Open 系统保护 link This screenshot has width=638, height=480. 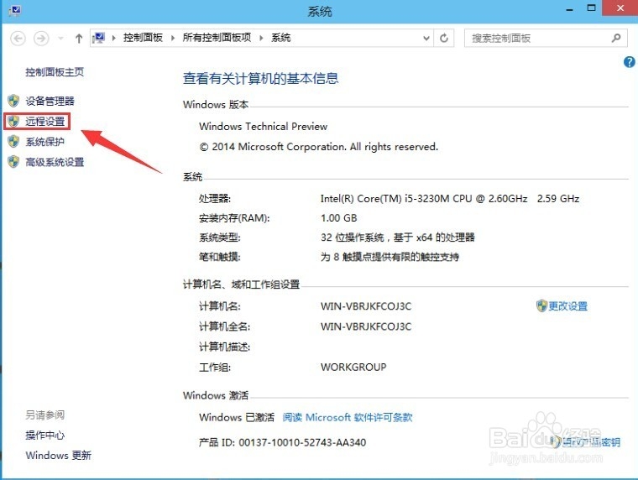[44, 142]
